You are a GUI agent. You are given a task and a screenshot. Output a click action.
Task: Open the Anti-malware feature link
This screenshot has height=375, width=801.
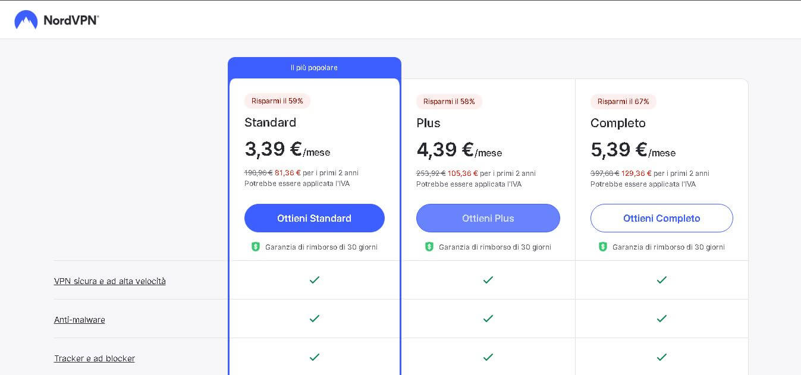pos(79,320)
